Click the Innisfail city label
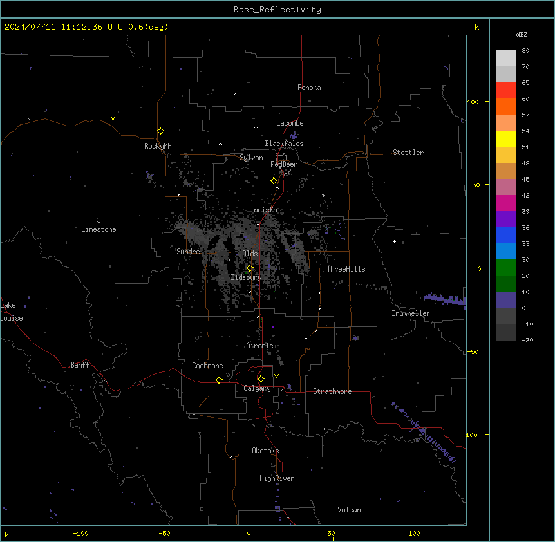Image resolution: width=555 pixels, height=542 pixels. (267, 210)
